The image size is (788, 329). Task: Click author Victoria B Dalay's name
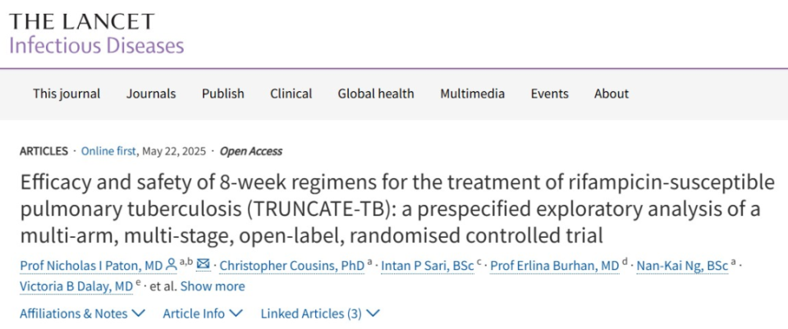76,286
